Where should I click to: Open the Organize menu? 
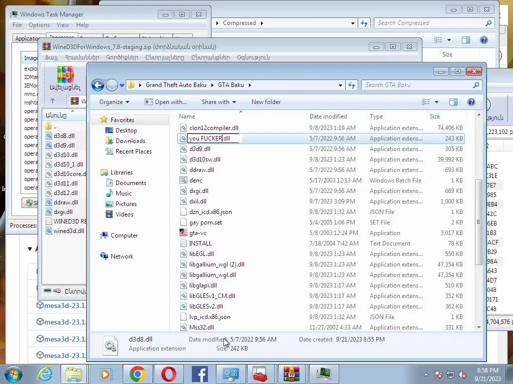coord(114,102)
